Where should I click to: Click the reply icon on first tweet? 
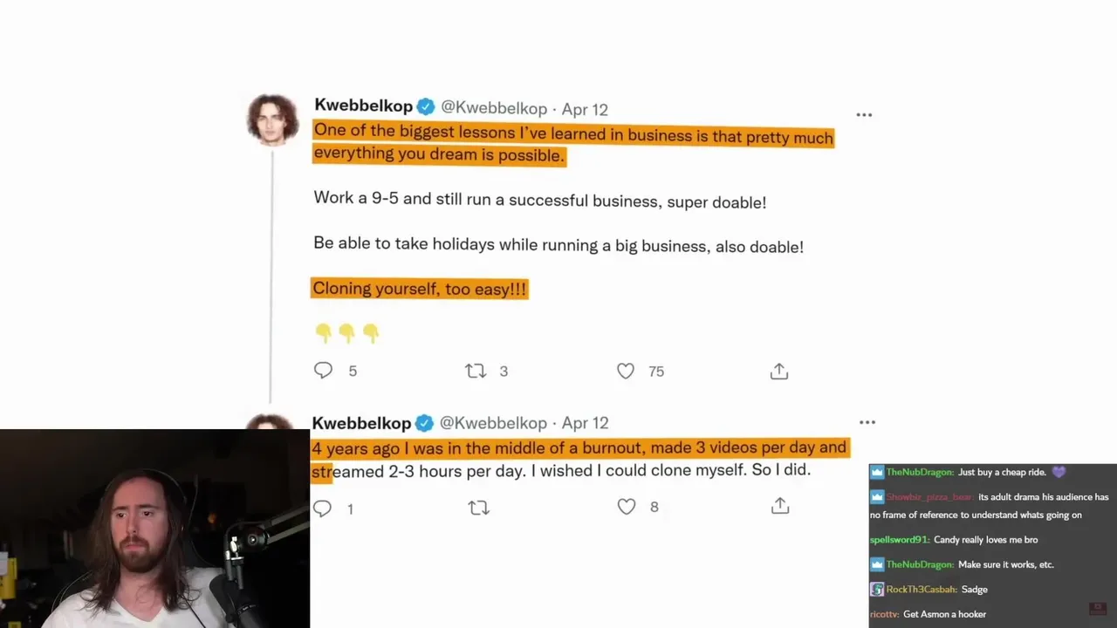[x=323, y=371]
